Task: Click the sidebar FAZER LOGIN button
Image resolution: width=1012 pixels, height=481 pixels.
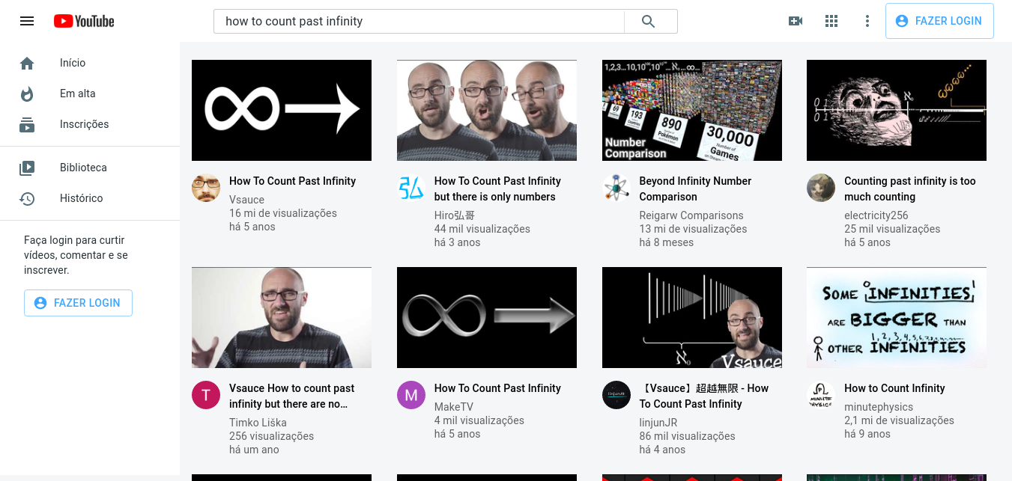Action: coord(78,303)
